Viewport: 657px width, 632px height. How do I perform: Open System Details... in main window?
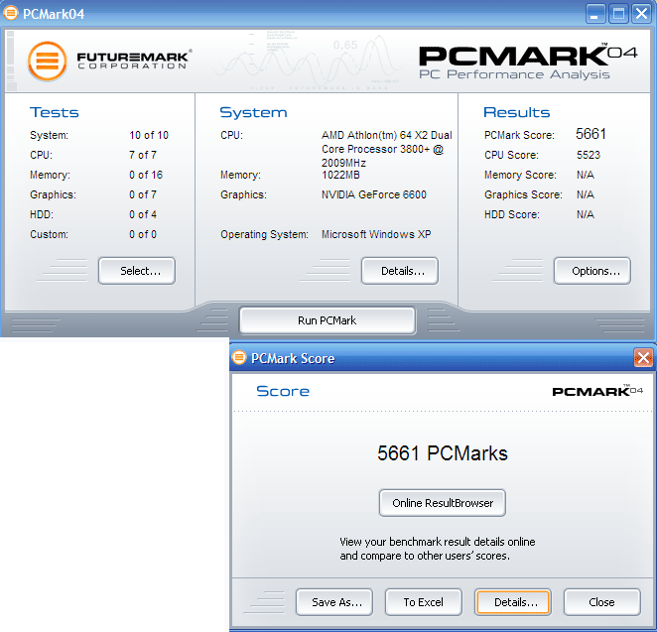tap(400, 271)
